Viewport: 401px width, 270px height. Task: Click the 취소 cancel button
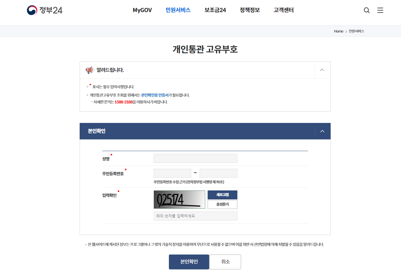225,262
